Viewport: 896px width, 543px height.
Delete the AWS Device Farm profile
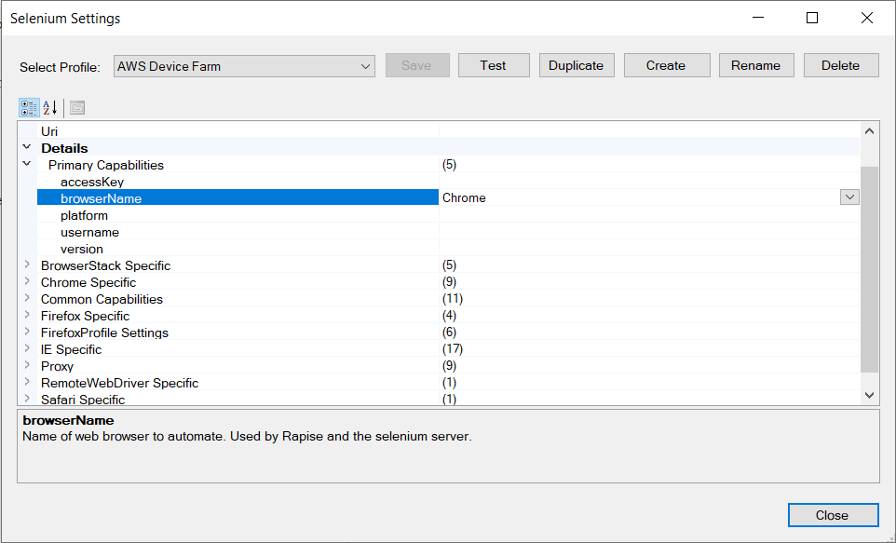(840, 65)
